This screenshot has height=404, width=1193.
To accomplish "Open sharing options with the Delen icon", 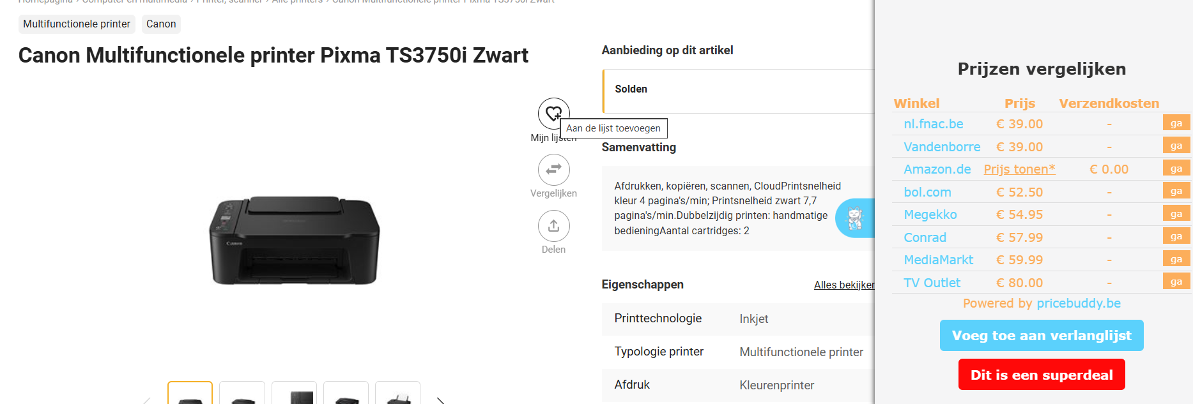I will 553,226.
